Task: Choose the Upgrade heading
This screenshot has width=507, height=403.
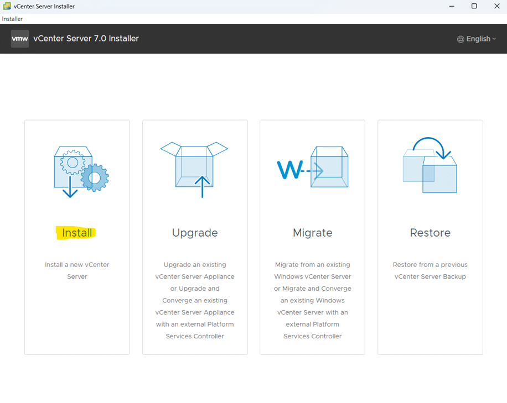Action: coord(195,233)
